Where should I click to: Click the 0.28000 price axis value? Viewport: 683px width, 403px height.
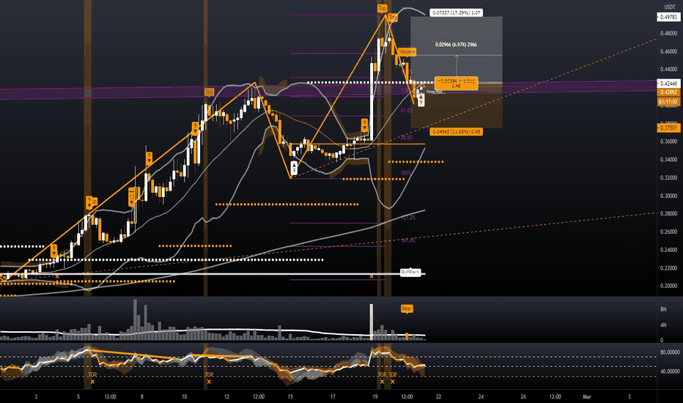[x=668, y=213]
